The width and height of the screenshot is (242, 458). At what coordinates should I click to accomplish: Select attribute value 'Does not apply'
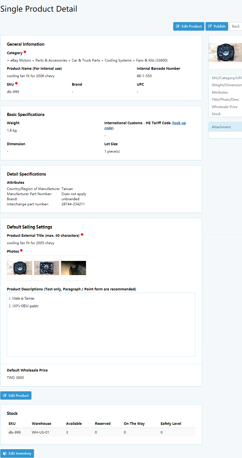(74, 194)
